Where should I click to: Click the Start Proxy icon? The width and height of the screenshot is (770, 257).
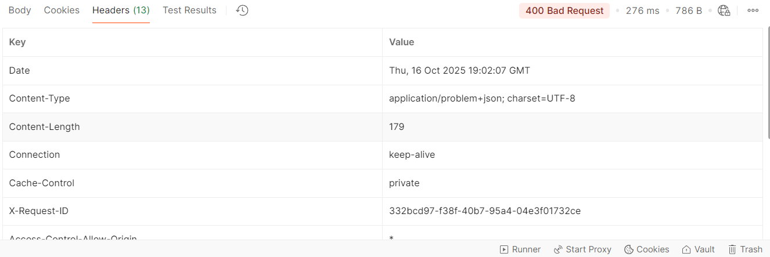tap(558, 249)
